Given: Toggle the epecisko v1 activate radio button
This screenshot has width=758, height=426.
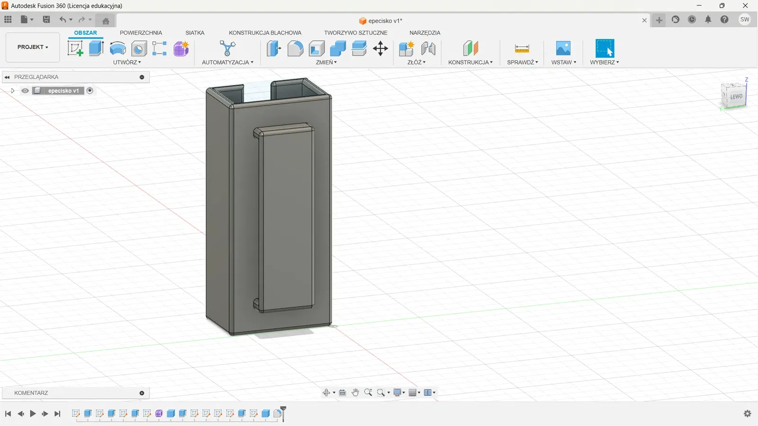Looking at the screenshot, I should (x=90, y=91).
